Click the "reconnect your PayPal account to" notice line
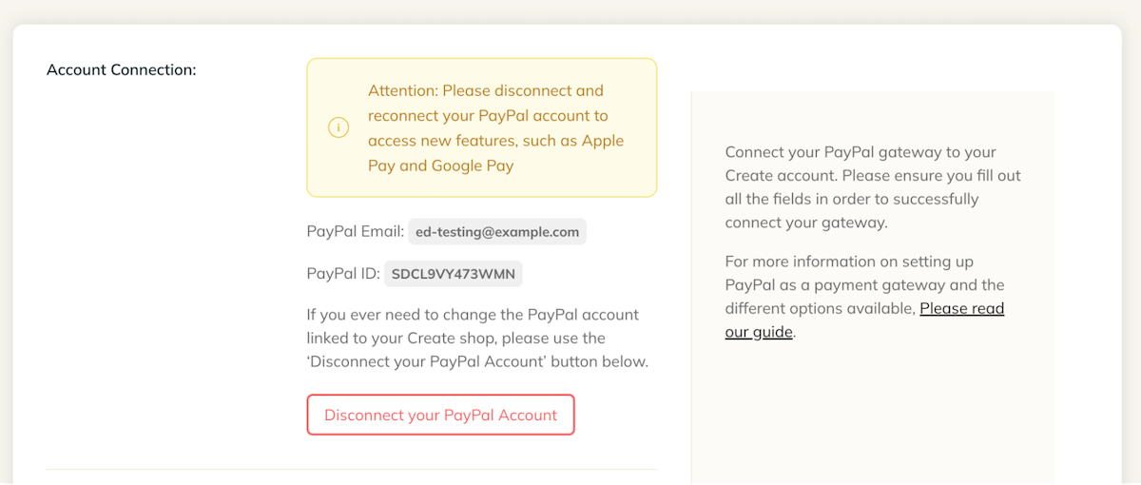 488,115
